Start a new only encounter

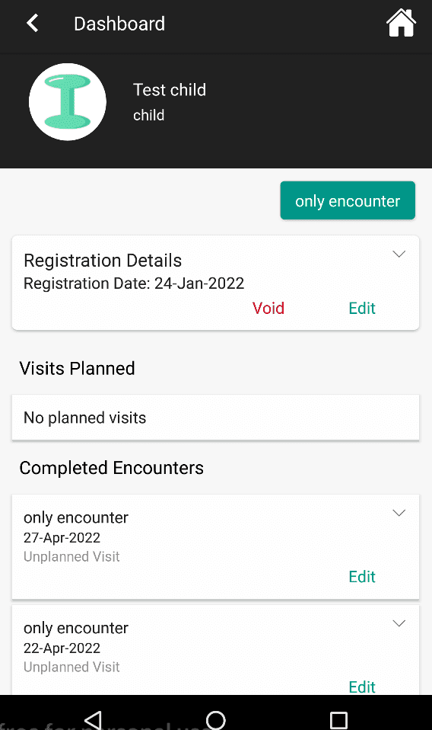(x=348, y=200)
